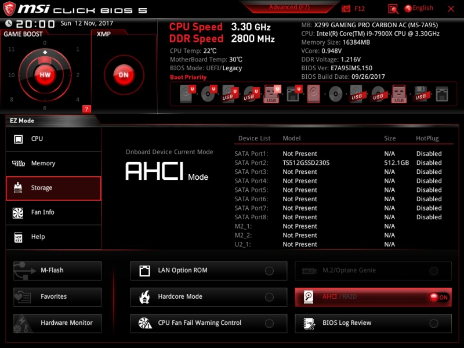Open the Help hotkey section

click(53, 237)
